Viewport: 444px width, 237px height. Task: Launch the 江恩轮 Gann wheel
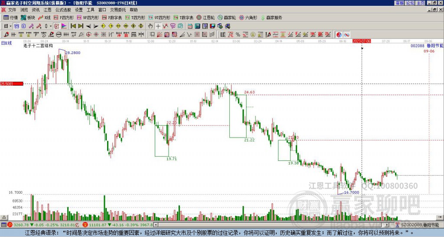206,17
